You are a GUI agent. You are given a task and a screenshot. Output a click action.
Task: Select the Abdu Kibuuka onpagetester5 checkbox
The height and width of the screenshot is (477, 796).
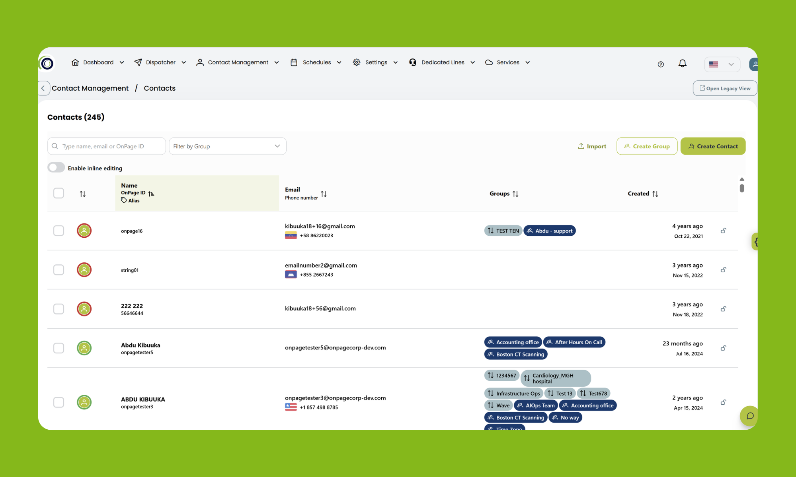pyautogui.click(x=59, y=348)
